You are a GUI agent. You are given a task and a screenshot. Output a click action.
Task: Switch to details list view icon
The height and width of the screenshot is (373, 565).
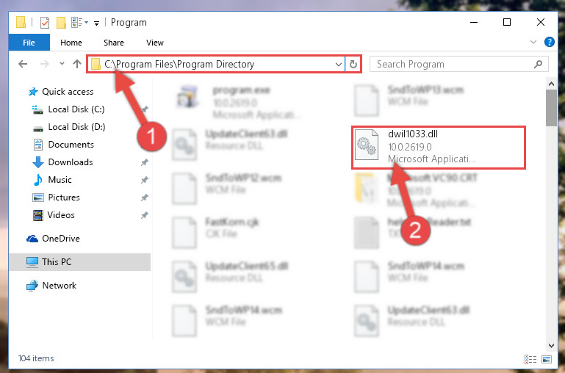coord(530,359)
